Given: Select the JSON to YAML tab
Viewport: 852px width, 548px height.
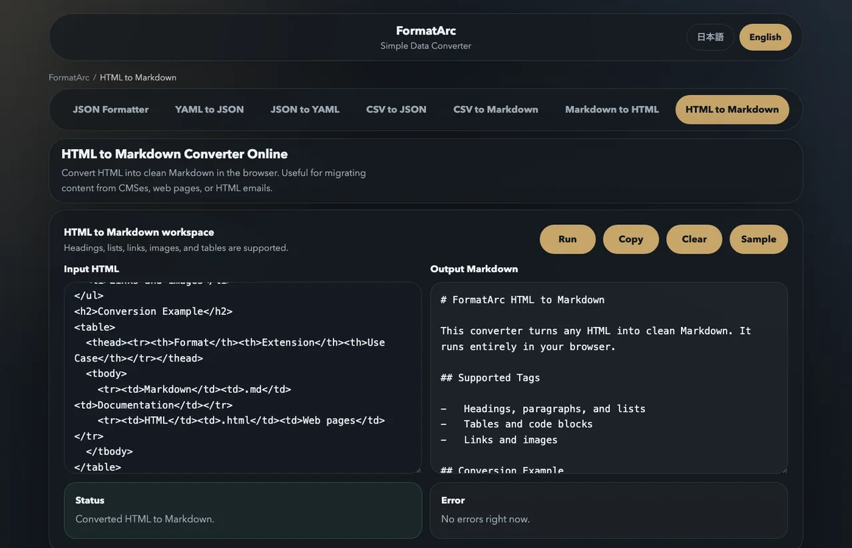Looking at the screenshot, I should tap(305, 109).
